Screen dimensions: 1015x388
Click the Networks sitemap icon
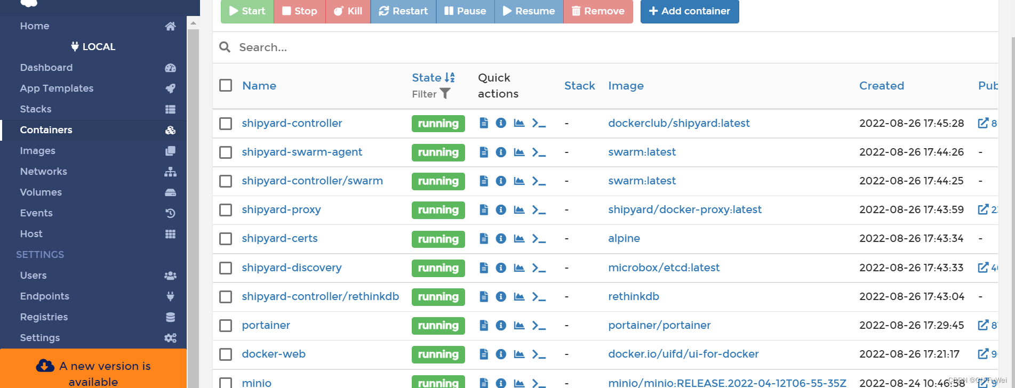click(x=171, y=172)
